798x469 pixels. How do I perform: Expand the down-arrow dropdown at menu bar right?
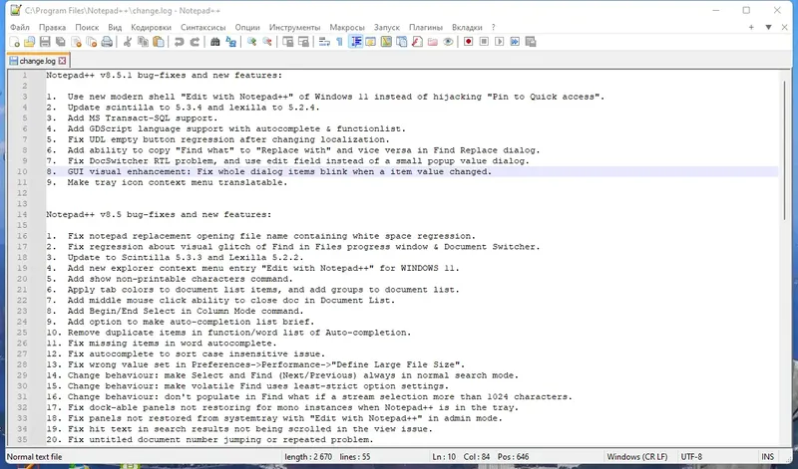(x=768, y=27)
